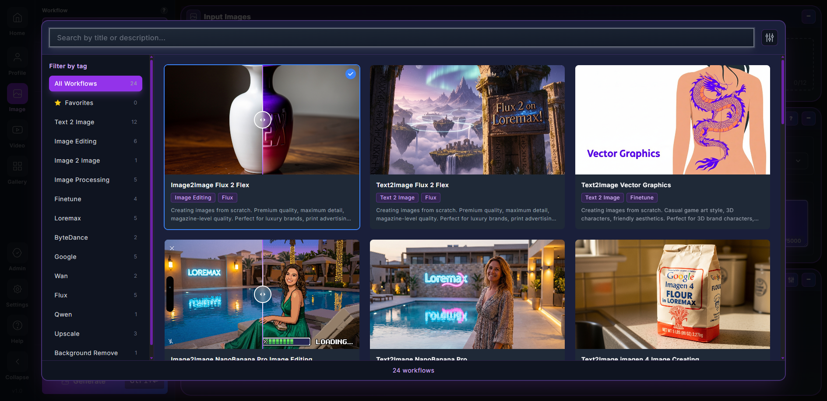This screenshot has height=401, width=827.
Task: Filter by Wan tag
Action: tap(95, 276)
